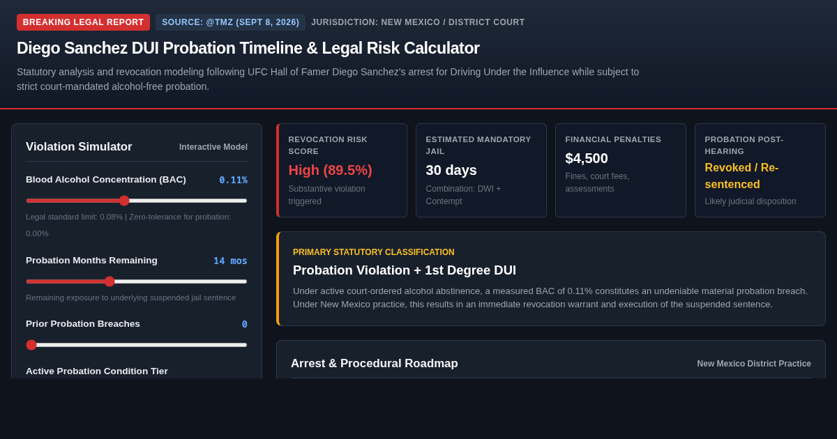This screenshot has width=837, height=439.
Task: Click the High (89.5%) risk value
Action: 331,170
